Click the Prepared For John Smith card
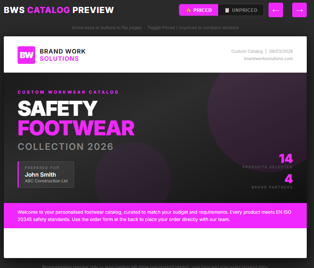The width and height of the screenshot is (314, 268). [x=46, y=175]
